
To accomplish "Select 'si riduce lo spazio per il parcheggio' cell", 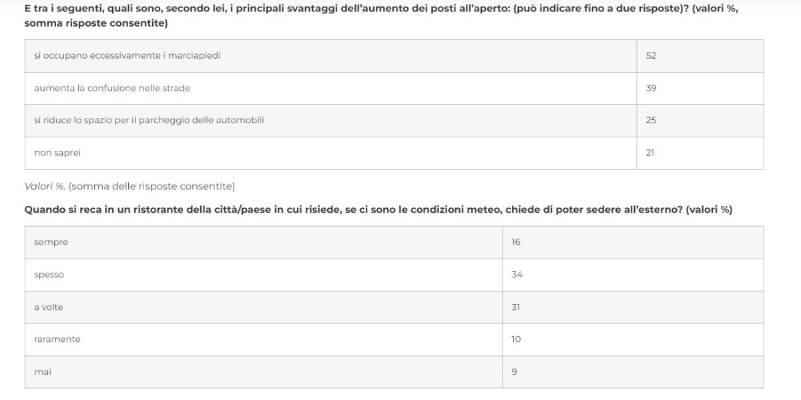I will coord(149,120).
